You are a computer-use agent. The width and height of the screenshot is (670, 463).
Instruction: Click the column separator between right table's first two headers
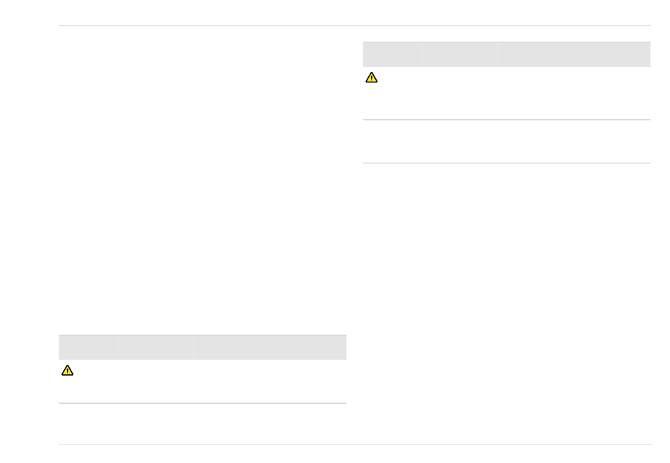coord(422,54)
